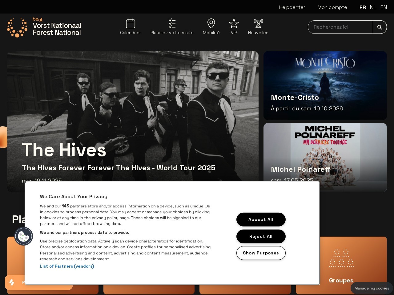Click Show Purposes button
394x295 pixels.
tap(261, 253)
